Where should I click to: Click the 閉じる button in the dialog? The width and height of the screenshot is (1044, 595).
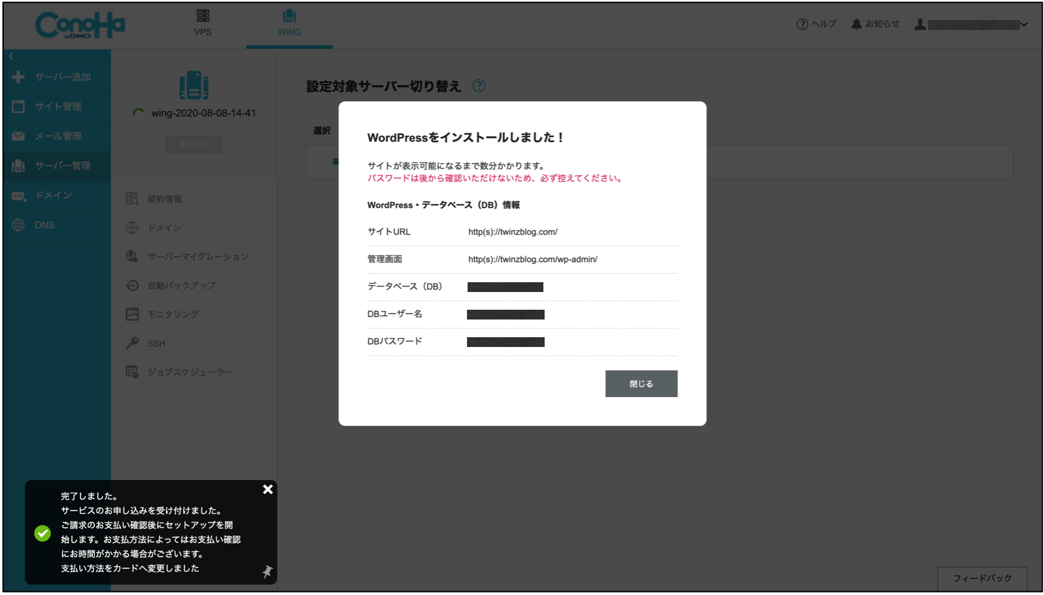pos(641,384)
